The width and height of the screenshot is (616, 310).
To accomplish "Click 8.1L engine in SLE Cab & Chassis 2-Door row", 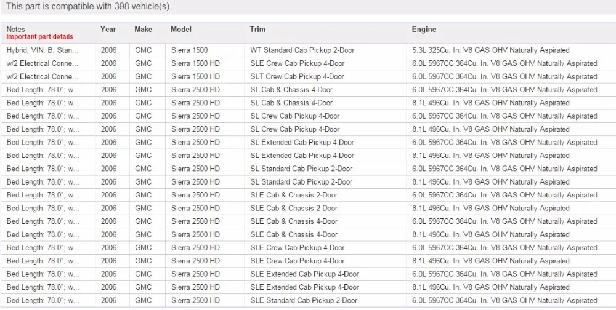I will [491, 208].
